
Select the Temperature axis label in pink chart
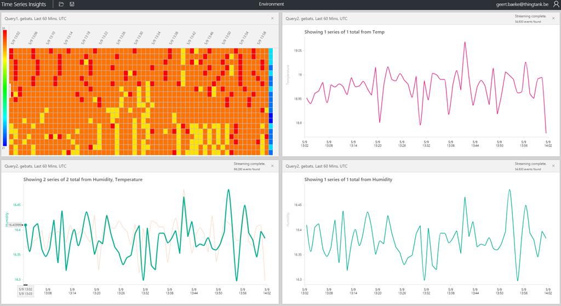(x=287, y=75)
